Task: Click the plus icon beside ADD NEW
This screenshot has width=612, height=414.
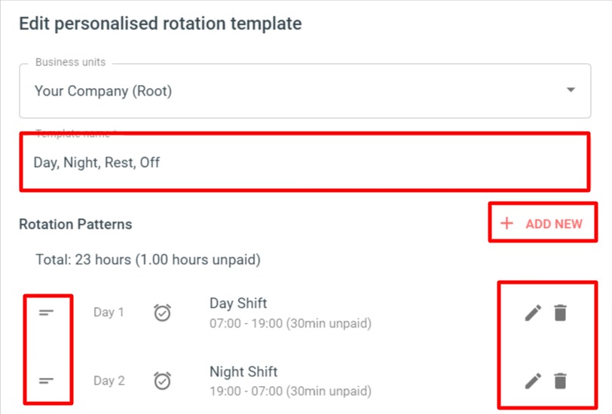Action: pos(506,224)
